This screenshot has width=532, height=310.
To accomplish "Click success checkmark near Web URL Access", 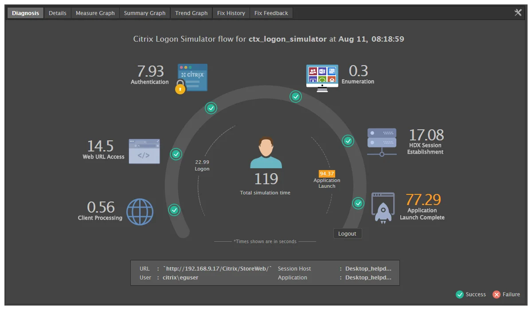I will (x=176, y=154).
